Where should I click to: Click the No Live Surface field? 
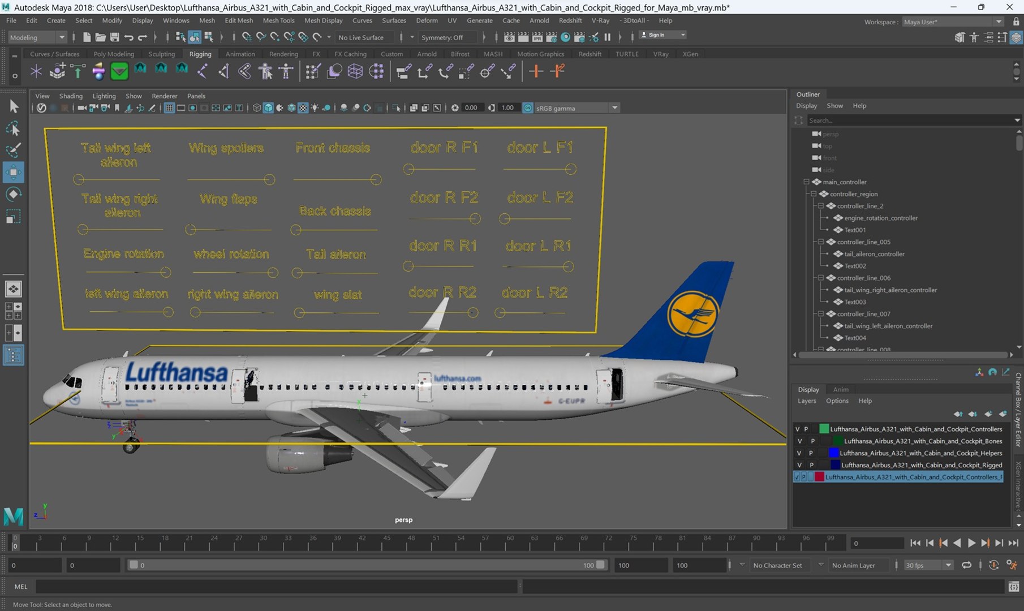[x=365, y=37]
